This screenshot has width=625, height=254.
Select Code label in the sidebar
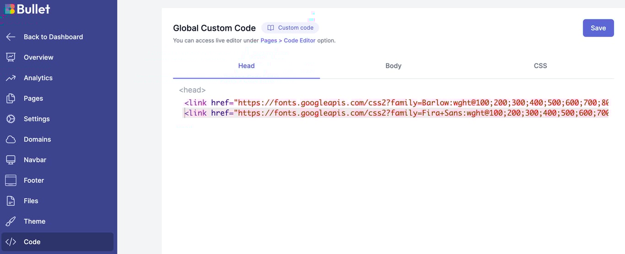pos(32,242)
